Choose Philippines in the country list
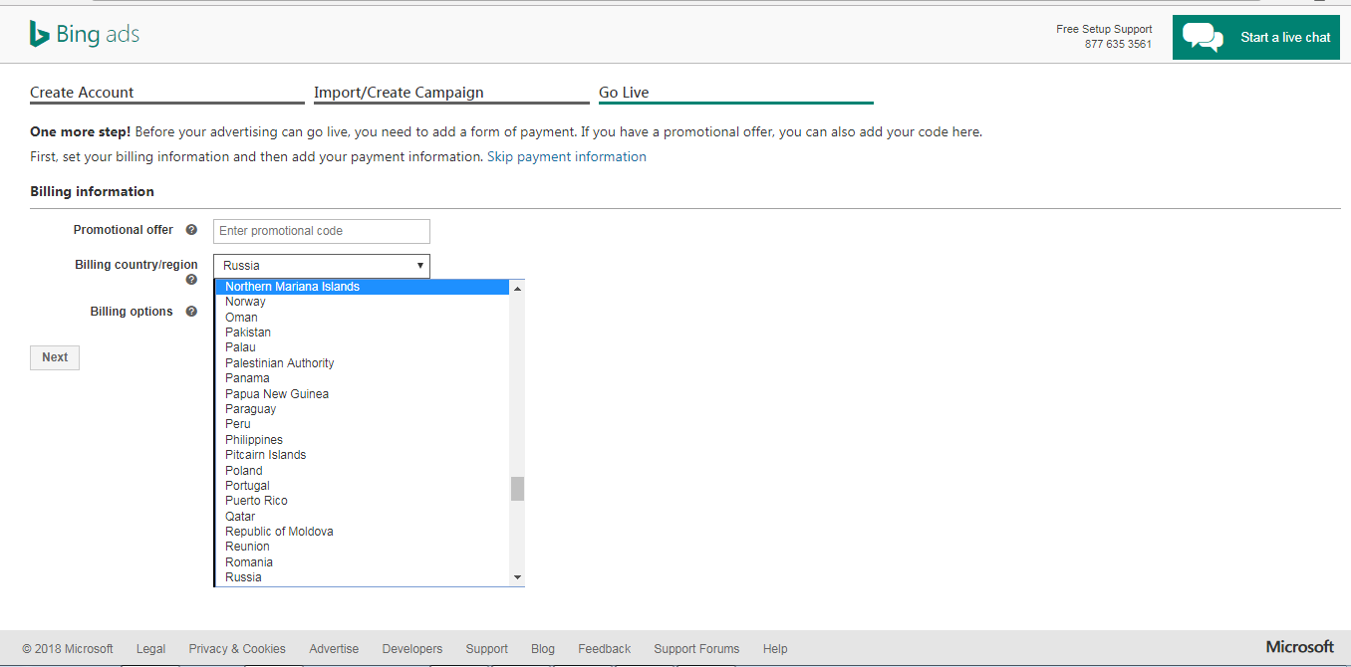The width and height of the screenshot is (1351, 667). pyautogui.click(x=254, y=440)
